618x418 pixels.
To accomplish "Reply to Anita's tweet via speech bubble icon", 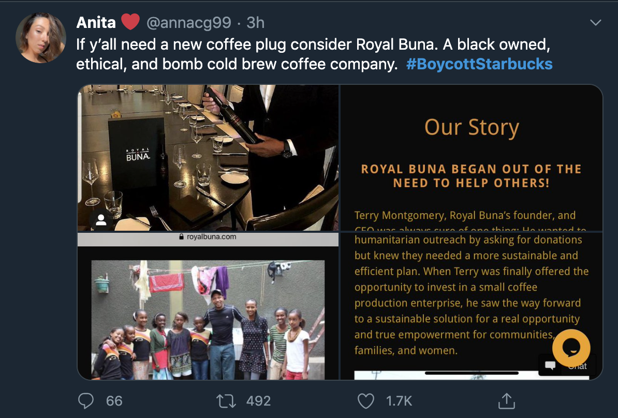I will (x=86, y=401).
